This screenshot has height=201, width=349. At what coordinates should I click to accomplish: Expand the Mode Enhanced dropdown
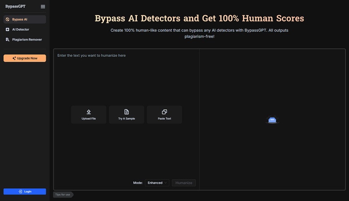157,183
